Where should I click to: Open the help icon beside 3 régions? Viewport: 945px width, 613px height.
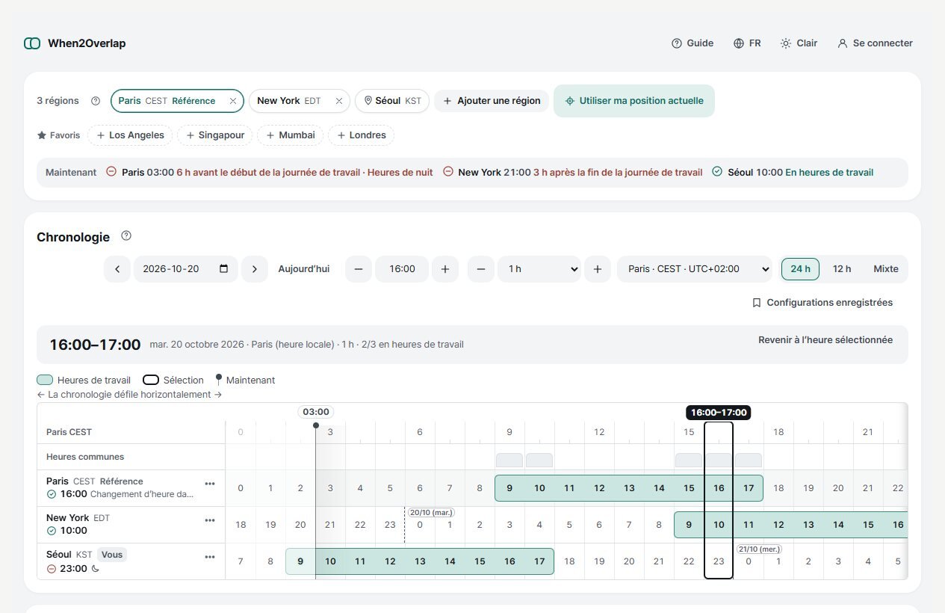tap(96, 101)
